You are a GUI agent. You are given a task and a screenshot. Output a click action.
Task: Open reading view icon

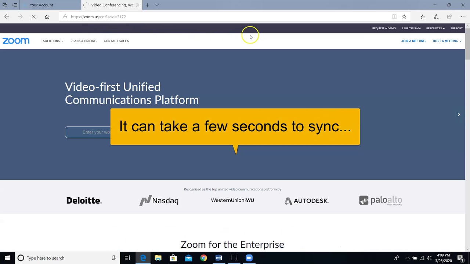(x=394, y=16)
